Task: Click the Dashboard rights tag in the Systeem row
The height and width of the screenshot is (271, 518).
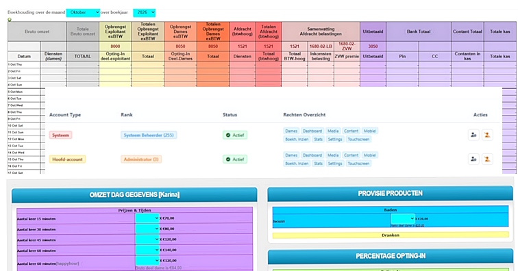Action: [x=312, y=131]
